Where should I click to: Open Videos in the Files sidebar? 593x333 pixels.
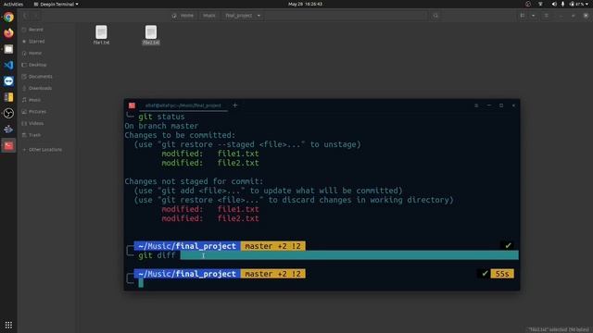[36, 123]
